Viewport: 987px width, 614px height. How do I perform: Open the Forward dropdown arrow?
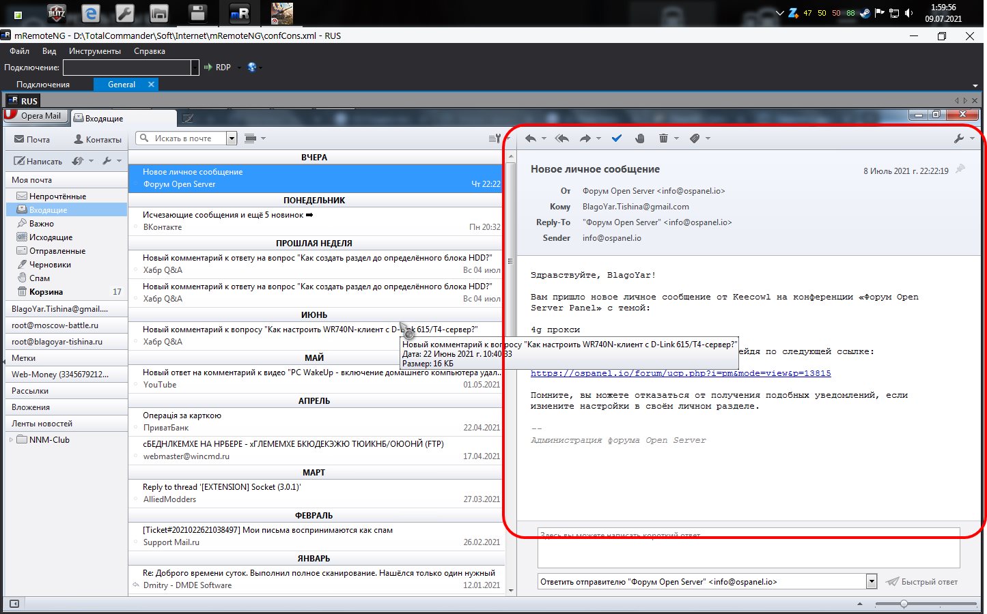599,139
